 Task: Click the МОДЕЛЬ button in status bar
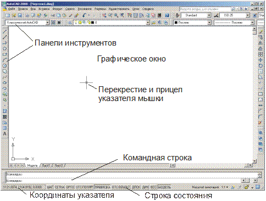(164, 187)
